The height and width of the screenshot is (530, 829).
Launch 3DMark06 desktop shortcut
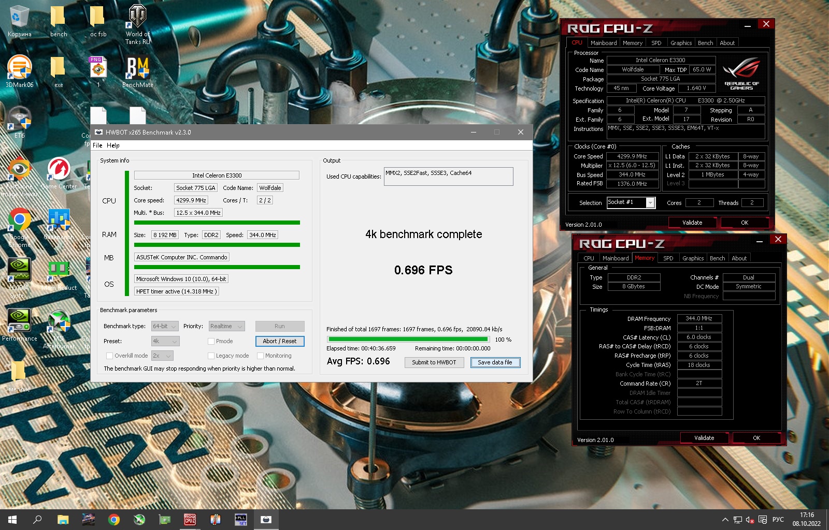(19, 71)
